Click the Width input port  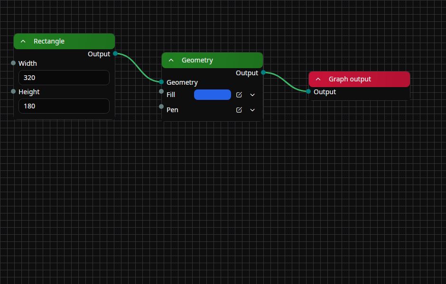13,63
